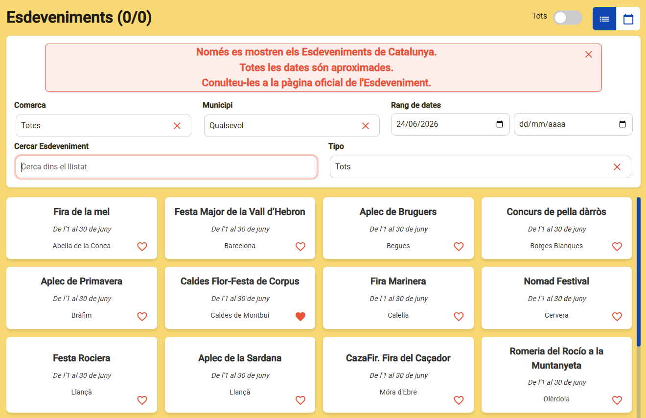Open the Municipi dropdown showing Qualsevol
The image size is (646, 418).
tap(292, 126)
